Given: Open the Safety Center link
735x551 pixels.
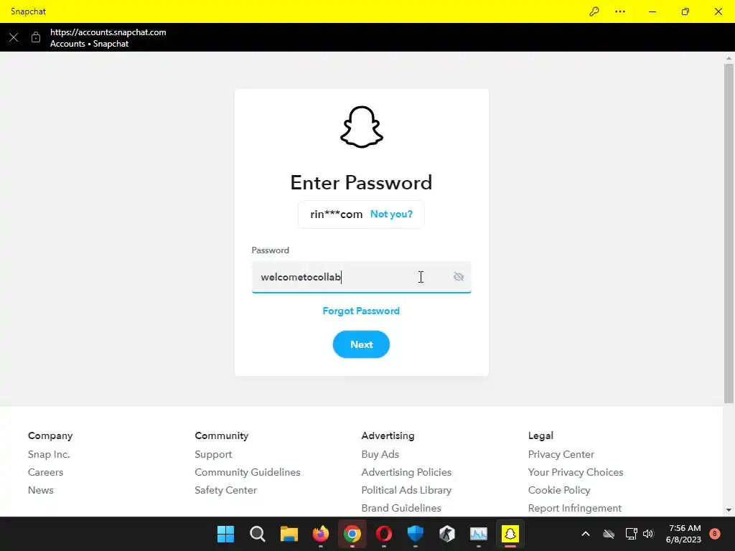Looking at the screenshot, I should click(x=225, y=490).
